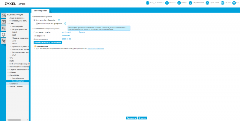This screenshot has height=121, width=240.
Task: Open the BWM menu item
Action: coord(11,61)
